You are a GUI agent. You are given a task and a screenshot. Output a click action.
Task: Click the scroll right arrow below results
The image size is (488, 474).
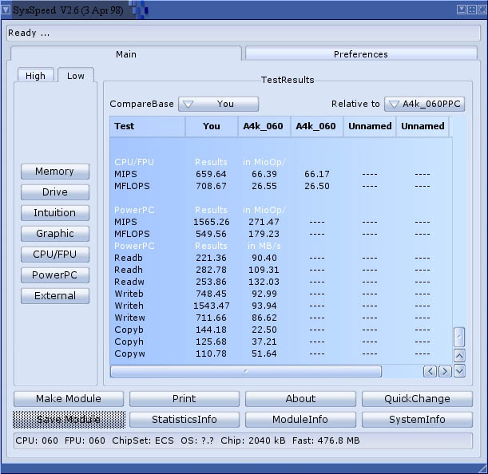click(x=445, y=371)
